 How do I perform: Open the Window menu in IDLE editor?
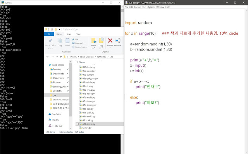click(x=160, y=7)
